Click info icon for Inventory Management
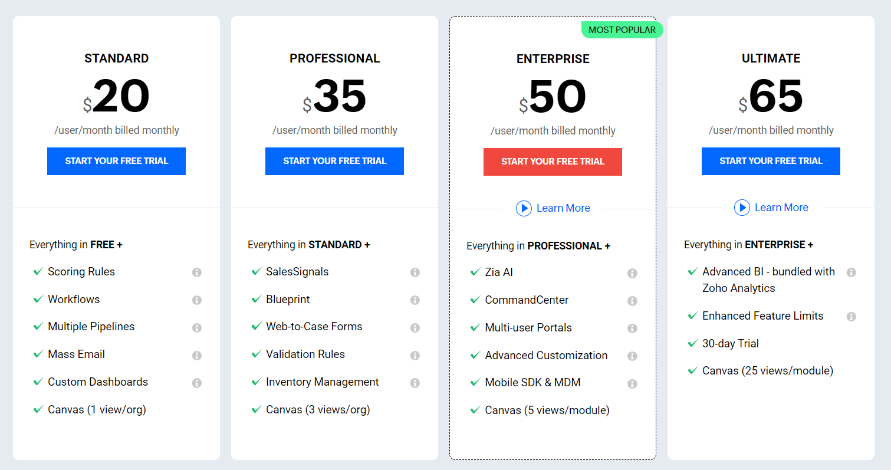 [415, 383]
